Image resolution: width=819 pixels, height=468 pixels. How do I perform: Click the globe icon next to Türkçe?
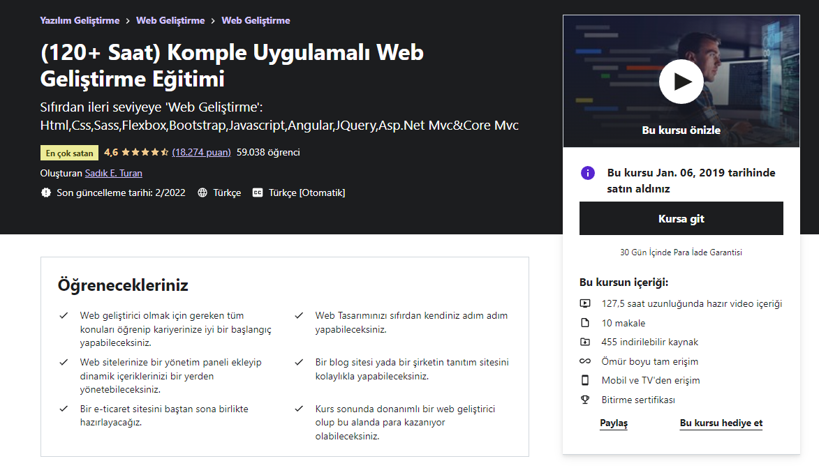(201, 192)
